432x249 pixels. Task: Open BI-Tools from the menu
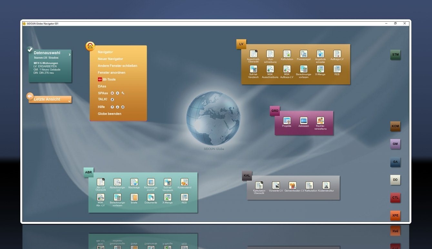pos(107,79)
